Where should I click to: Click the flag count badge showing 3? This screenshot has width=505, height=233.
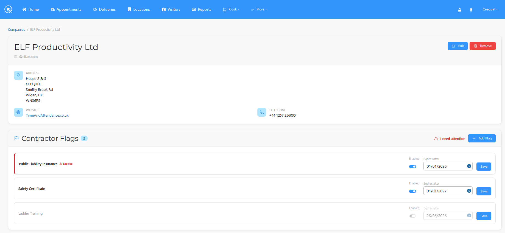click(x=84, y=138)
